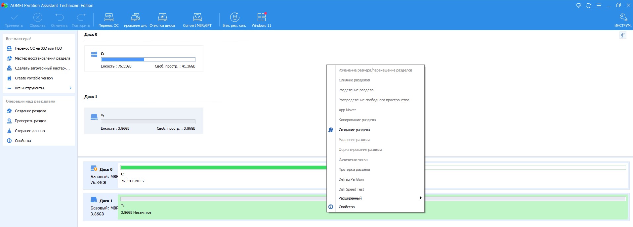This screenshot has width=633, height=227.
Task: Click the Диск 1 heading in upper pane
Action: click(x=91, y=97)
